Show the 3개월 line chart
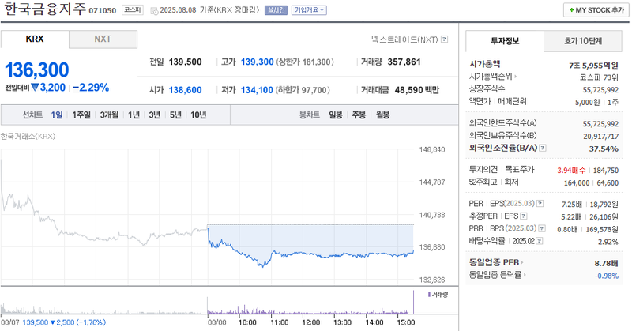 [x=109, y=115]
